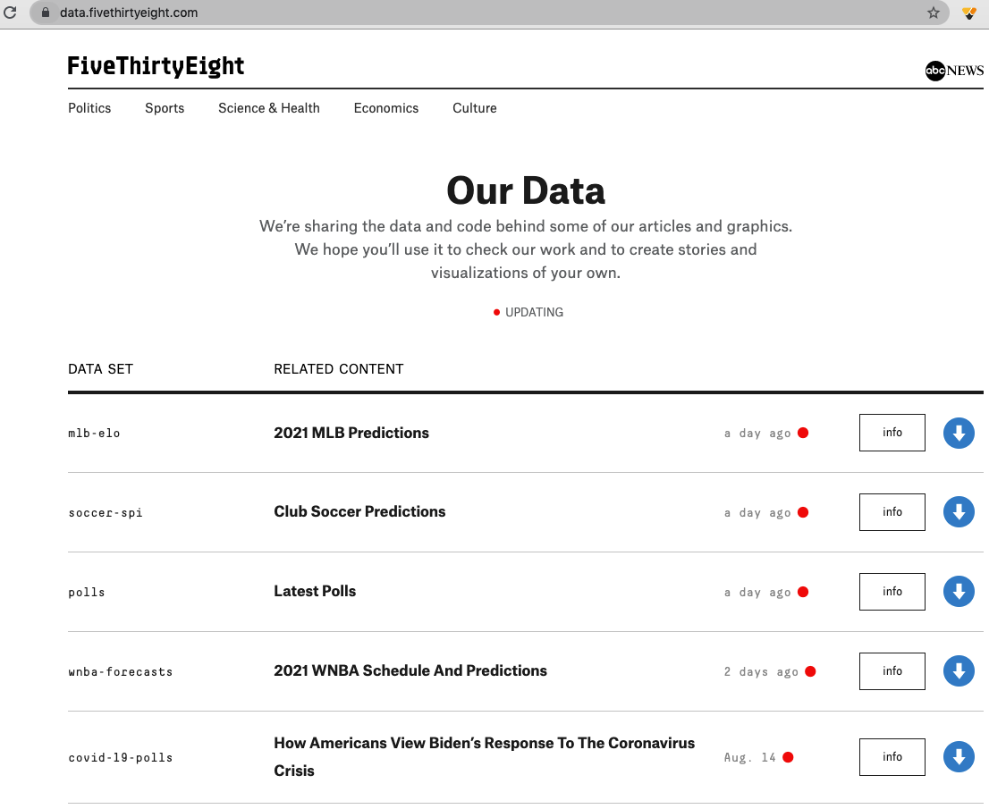989x809 pixels.
Task: Click the Our Data page heading
Action: [x=526, y=190]
